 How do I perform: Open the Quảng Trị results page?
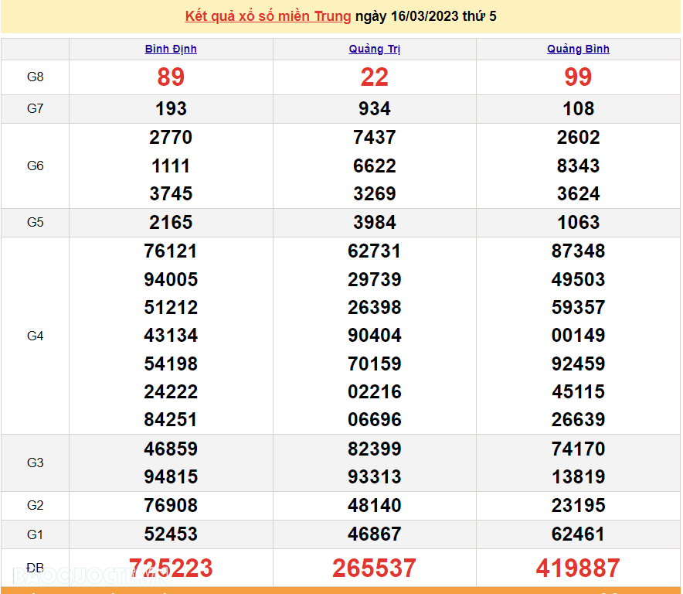(x=374, y=49)
